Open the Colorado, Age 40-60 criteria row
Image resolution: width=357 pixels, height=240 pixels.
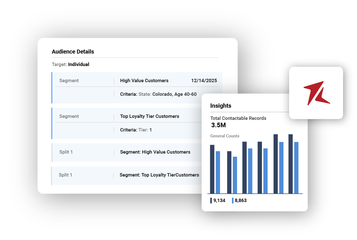pyautogui.click(x=158, y=94)
